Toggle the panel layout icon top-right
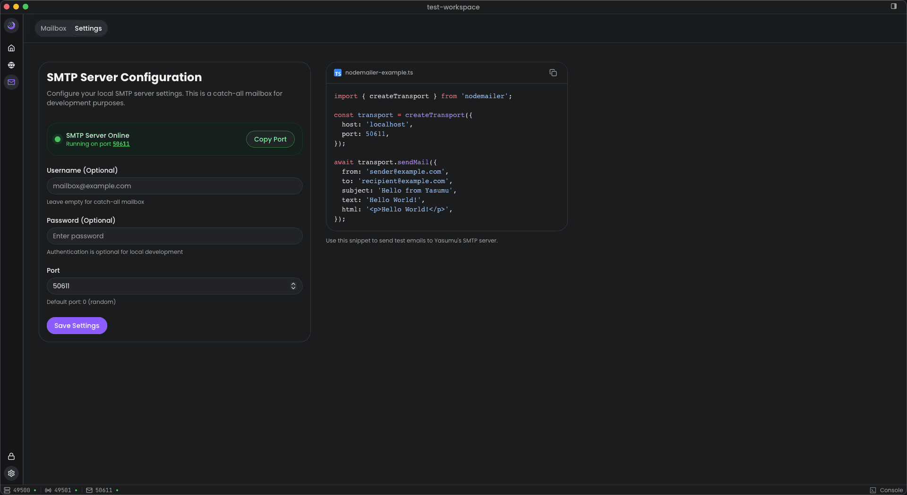The height and width of the screenshot is (495, 907). (893, 7)
